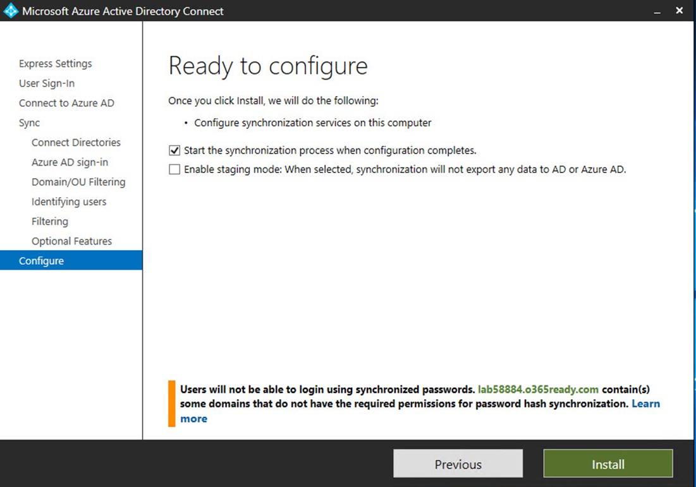696x487 pixels.
Task: Click 'Once you click Install' text
Action: (x=274, y=100)
